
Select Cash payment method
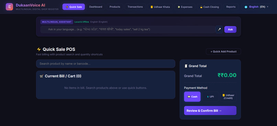192,97
